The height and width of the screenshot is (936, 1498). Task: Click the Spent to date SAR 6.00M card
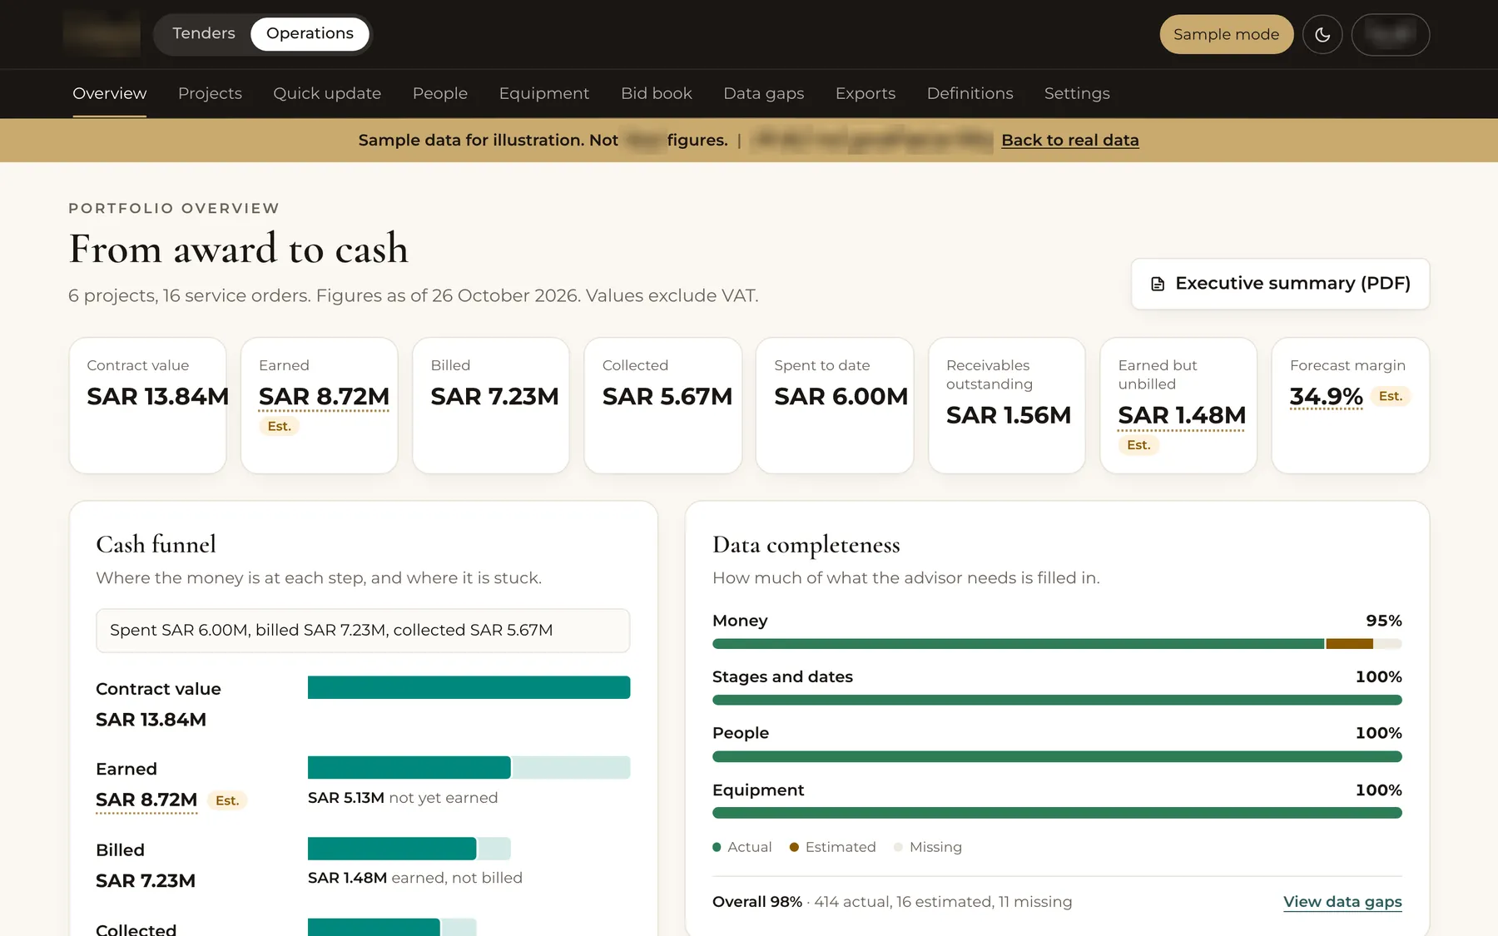click(x=835, y=405)
